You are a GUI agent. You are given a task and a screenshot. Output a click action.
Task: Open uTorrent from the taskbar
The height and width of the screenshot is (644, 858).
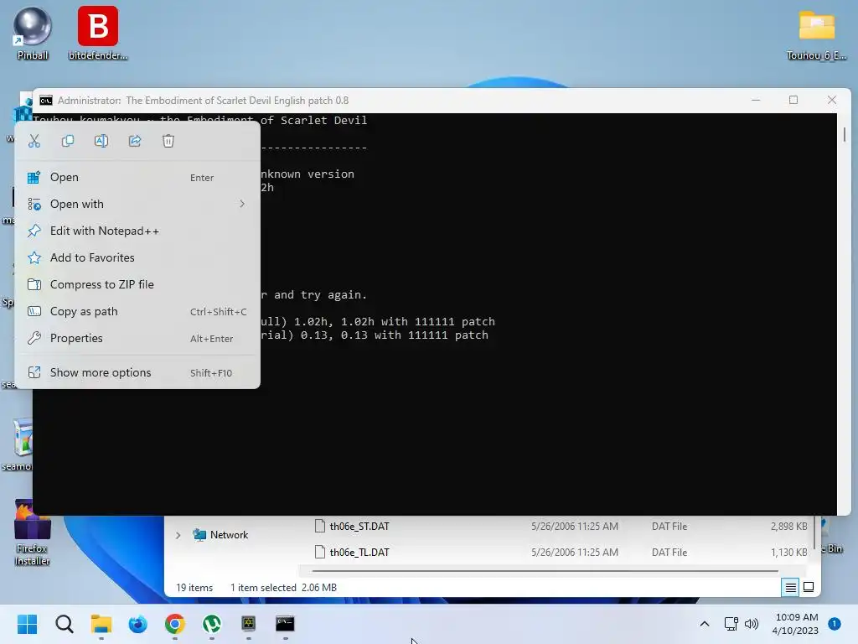pos(212,624)
